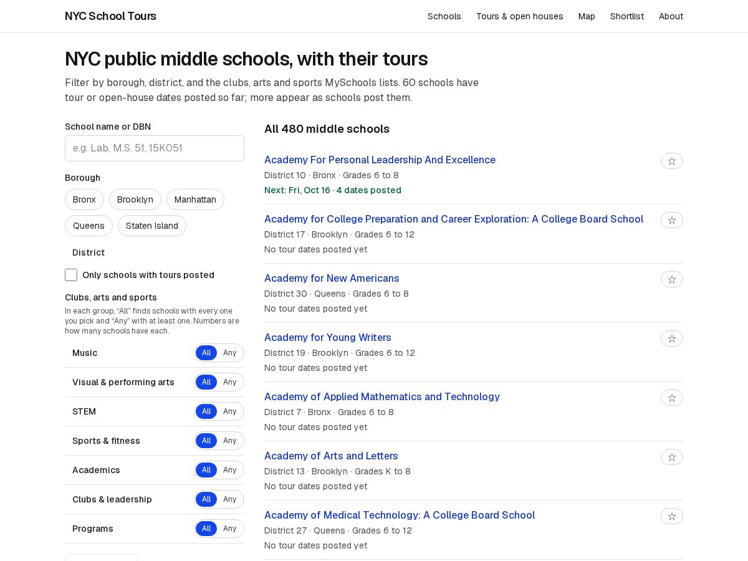Click 'District 10 · Bronx · Grades 6 to 8'
Image resolution: width=748 pixels, height=561 pixels.
(x=332, y=175)
